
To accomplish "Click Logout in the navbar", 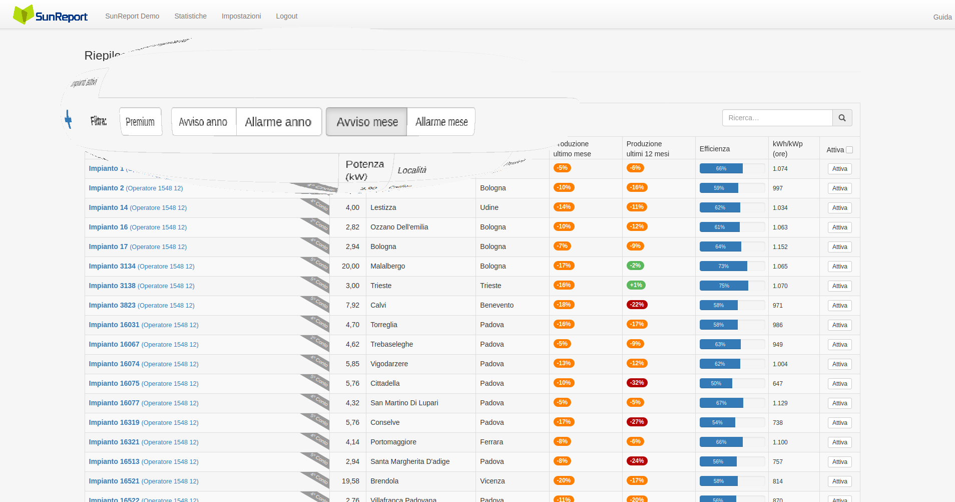I will [287, 16].
